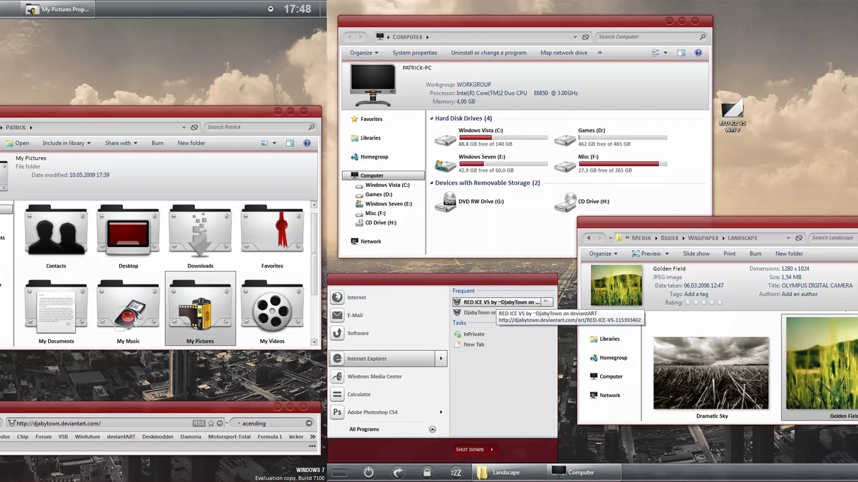Click Patrick window vertical scrollbar down arrow
Screen dimensions: 858x482
[x=314, y=342]
